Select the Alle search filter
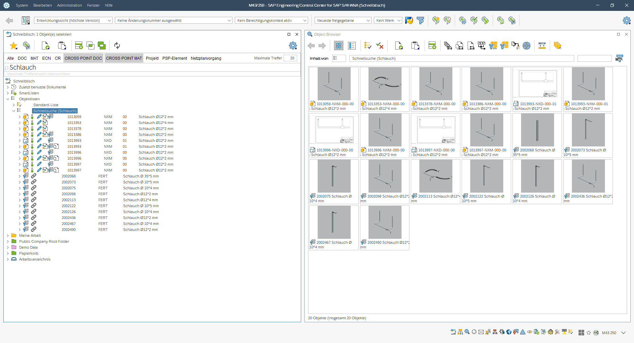634x343 pixels. (11, 58)
